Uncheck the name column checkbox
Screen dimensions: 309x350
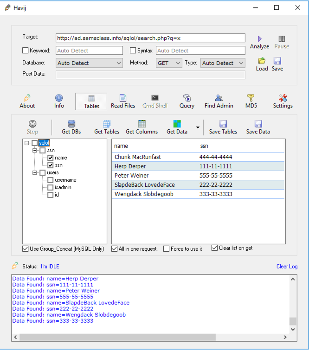[x=50, y=158]
